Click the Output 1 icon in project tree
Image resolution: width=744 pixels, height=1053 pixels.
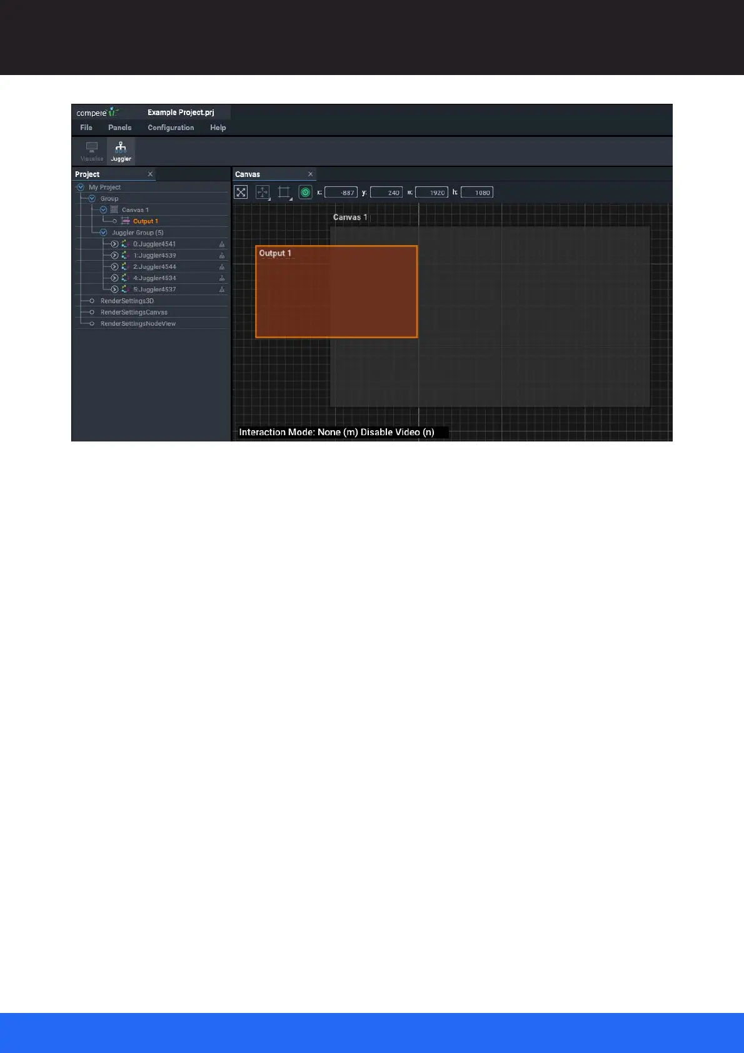pyautogui.click(x=126, y=221)
